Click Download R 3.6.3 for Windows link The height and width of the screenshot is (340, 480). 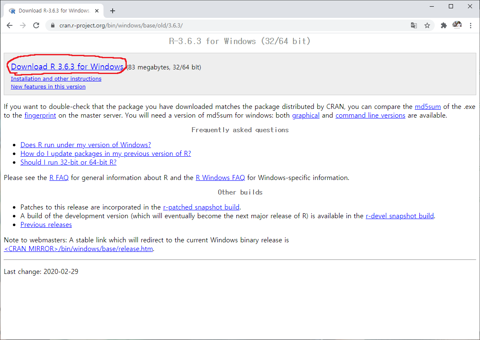coord(67,67)
